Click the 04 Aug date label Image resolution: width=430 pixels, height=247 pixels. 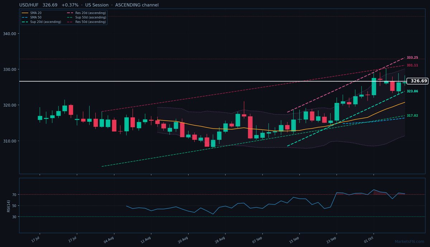(109, 239)
